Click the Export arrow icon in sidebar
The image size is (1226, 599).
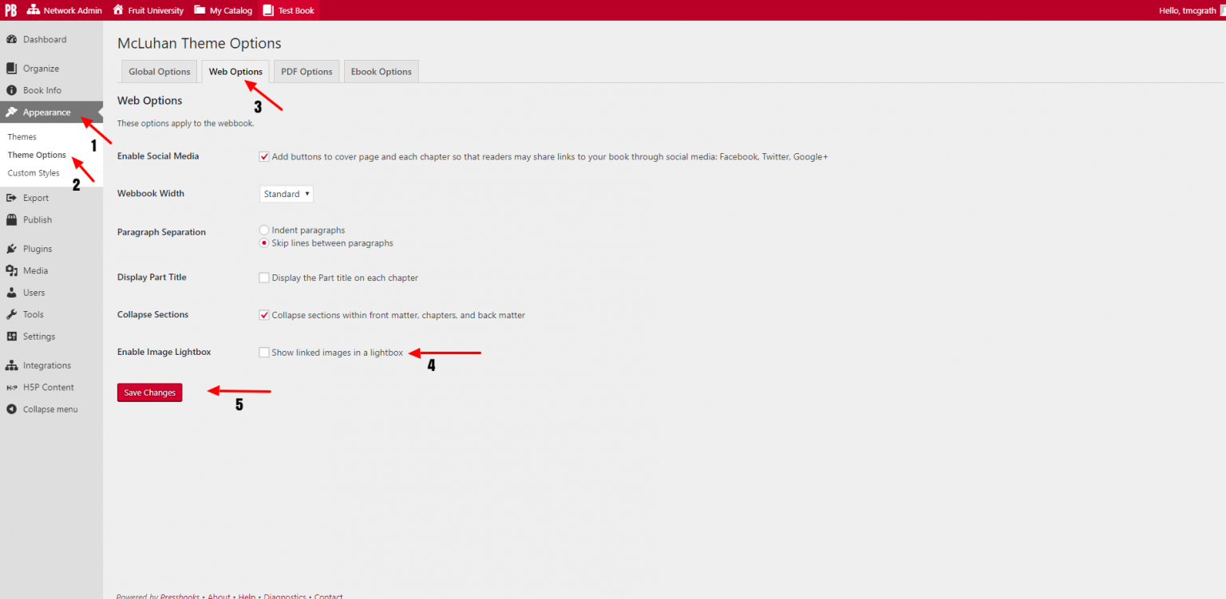click(x=12, y=198)
